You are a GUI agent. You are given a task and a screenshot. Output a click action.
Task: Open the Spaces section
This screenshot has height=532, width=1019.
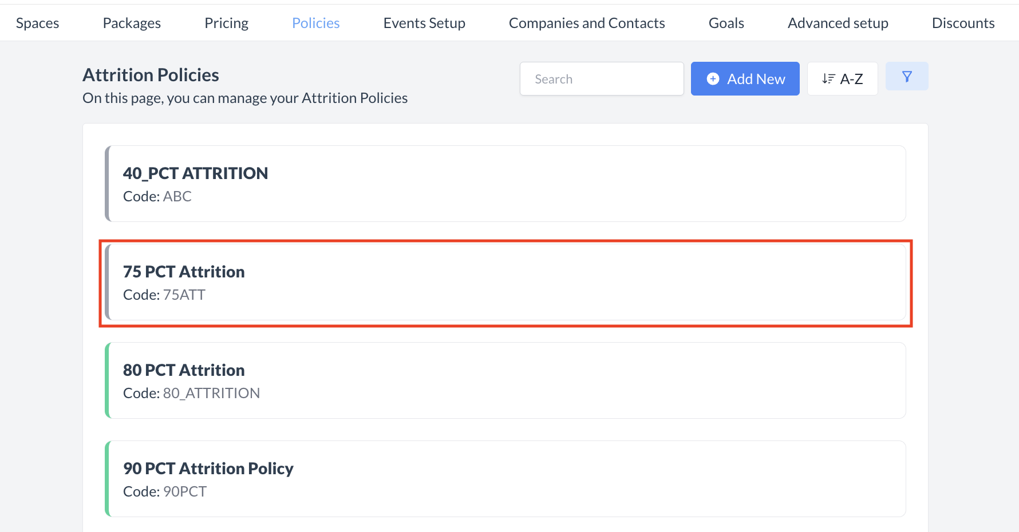[x=37, y=23]
